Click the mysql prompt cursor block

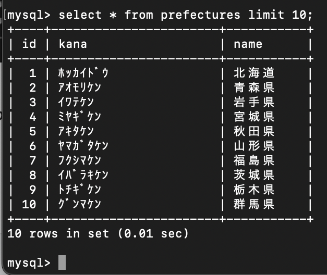[x=62, y=262]
